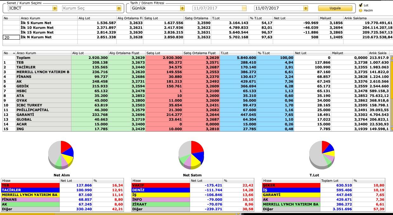Select the HSBC broker row
The image size is (393, 215).
[196, 91]
